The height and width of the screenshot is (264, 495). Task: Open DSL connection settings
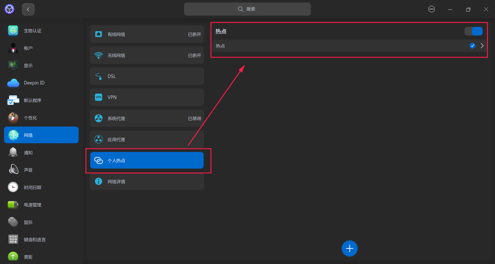coord(146,76)
